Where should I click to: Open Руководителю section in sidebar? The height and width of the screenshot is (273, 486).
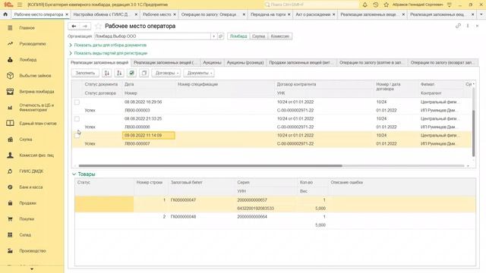pyautogui.click(x=32, y=44)
